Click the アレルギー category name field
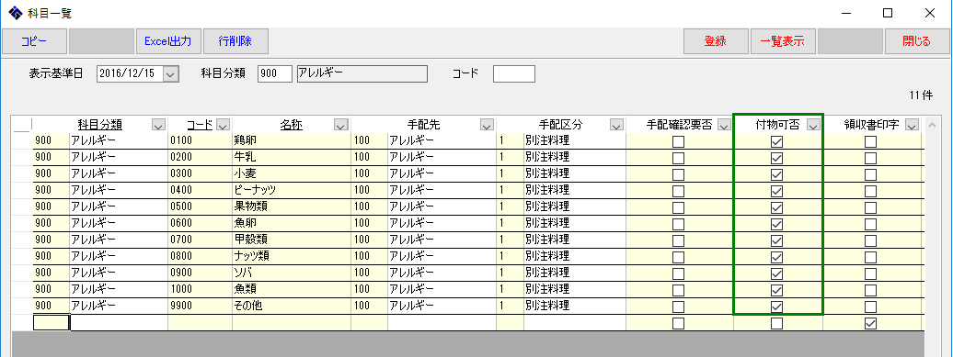The width and height of the screenshot is (953, 357). tap(362, 74)
